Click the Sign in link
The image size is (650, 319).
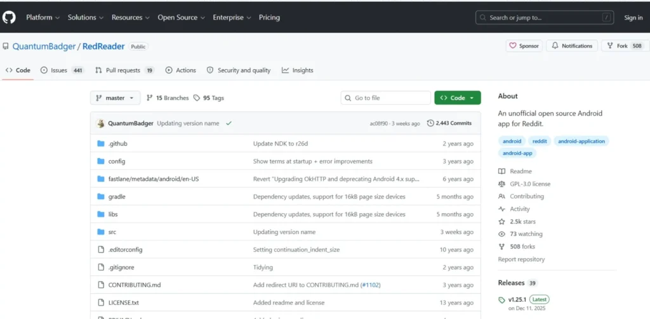click(x=633, y=18)
